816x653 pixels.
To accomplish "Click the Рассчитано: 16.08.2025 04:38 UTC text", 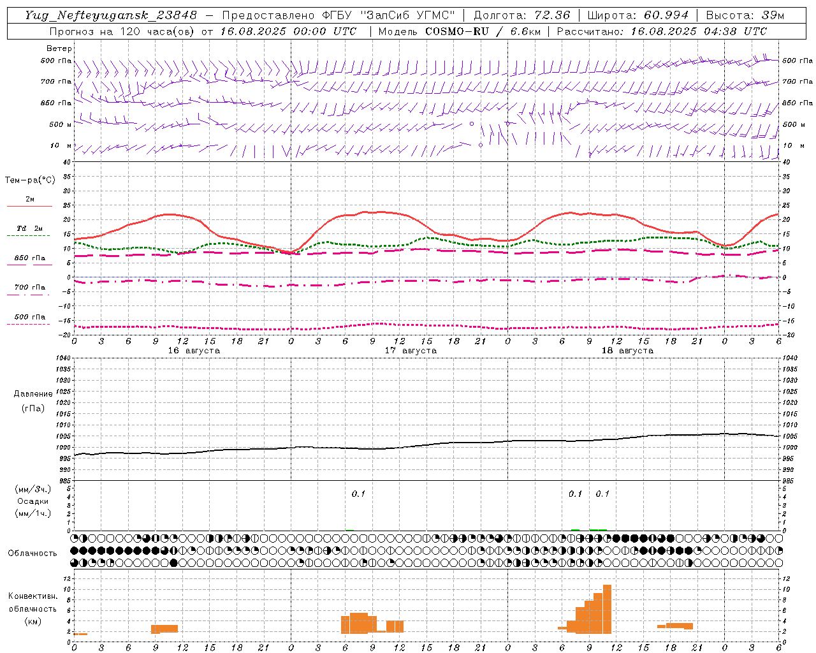I will [x=662, y=31].
